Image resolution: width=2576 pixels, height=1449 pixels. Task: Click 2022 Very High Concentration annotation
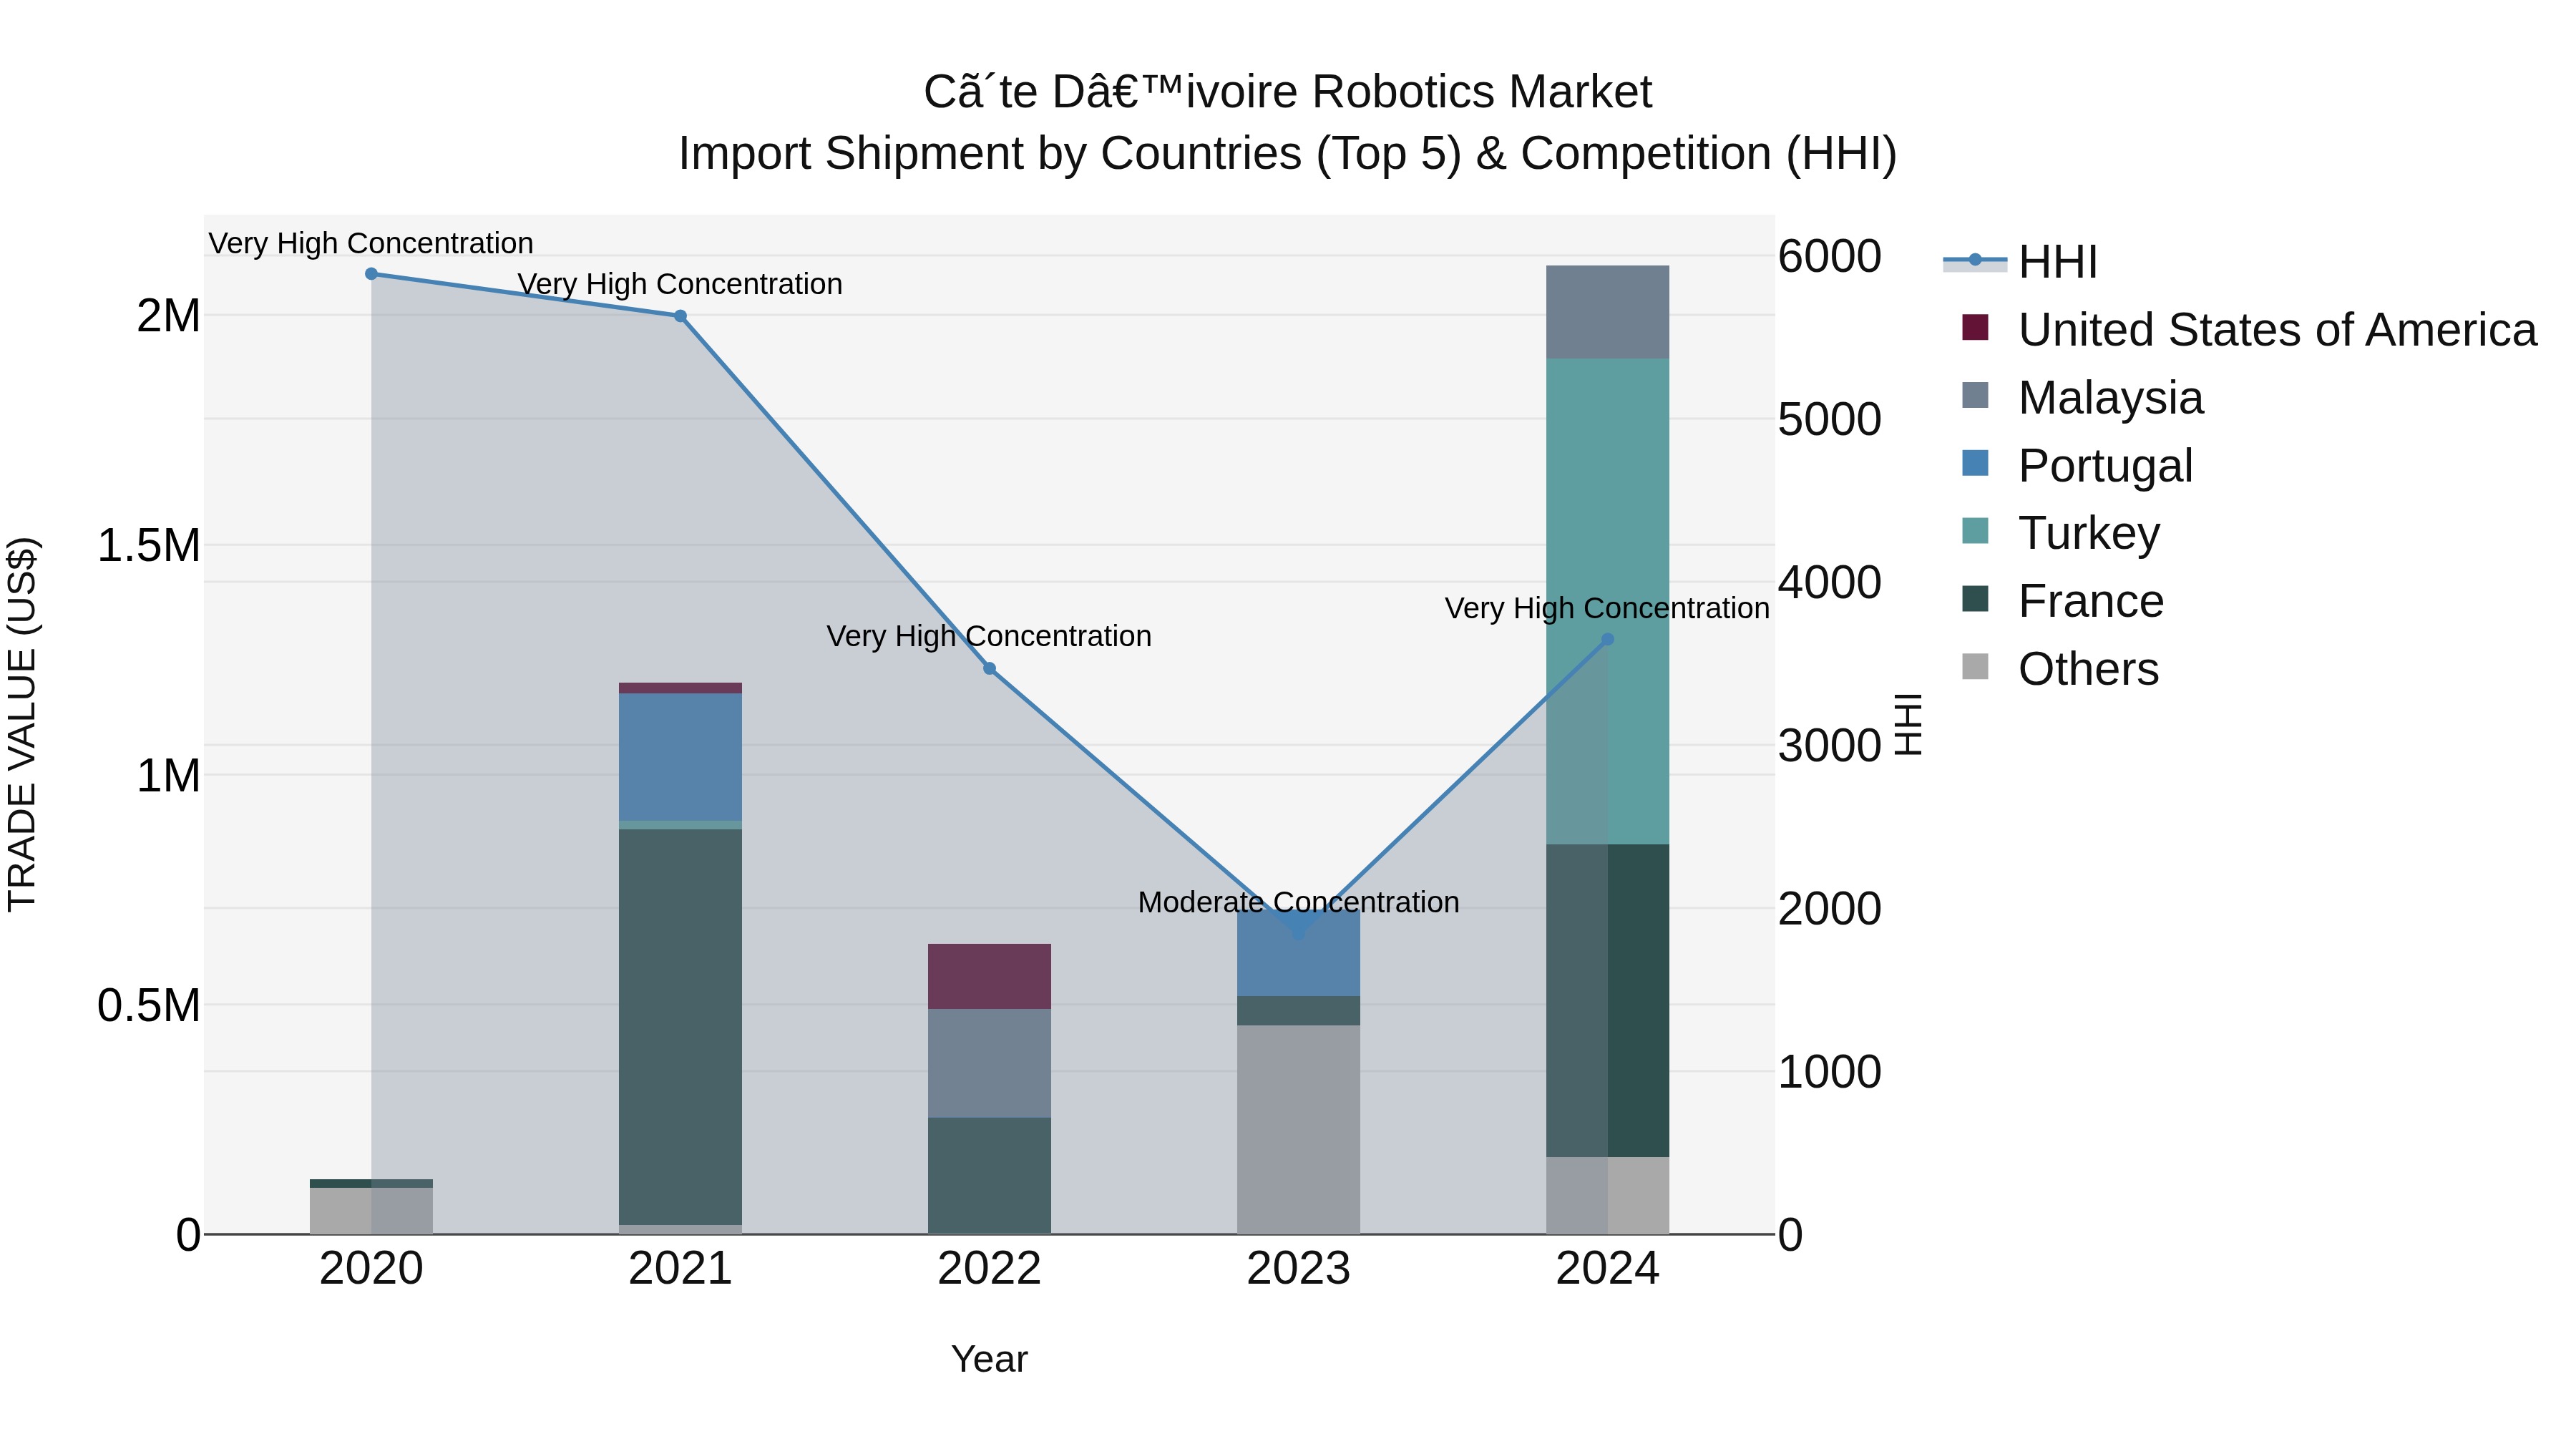click(989, 636)
